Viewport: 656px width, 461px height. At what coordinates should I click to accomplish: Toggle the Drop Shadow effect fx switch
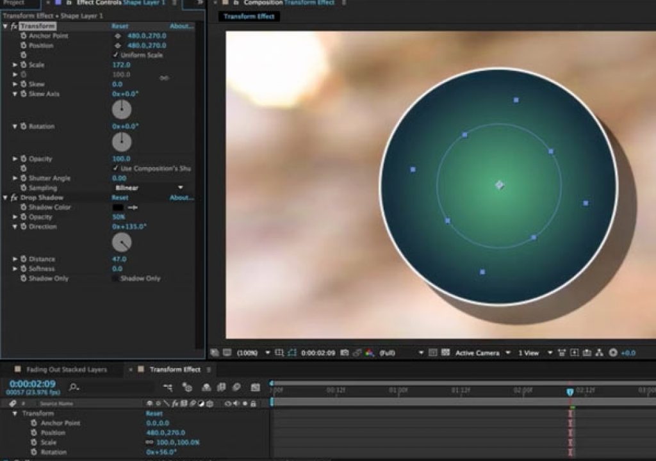click(x=14, y=197)
